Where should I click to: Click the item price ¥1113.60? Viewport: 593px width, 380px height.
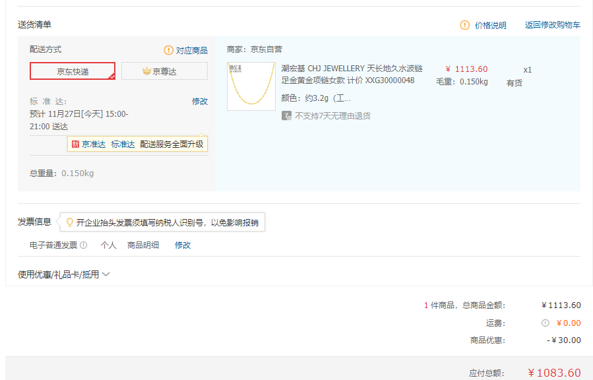(466, 69)
